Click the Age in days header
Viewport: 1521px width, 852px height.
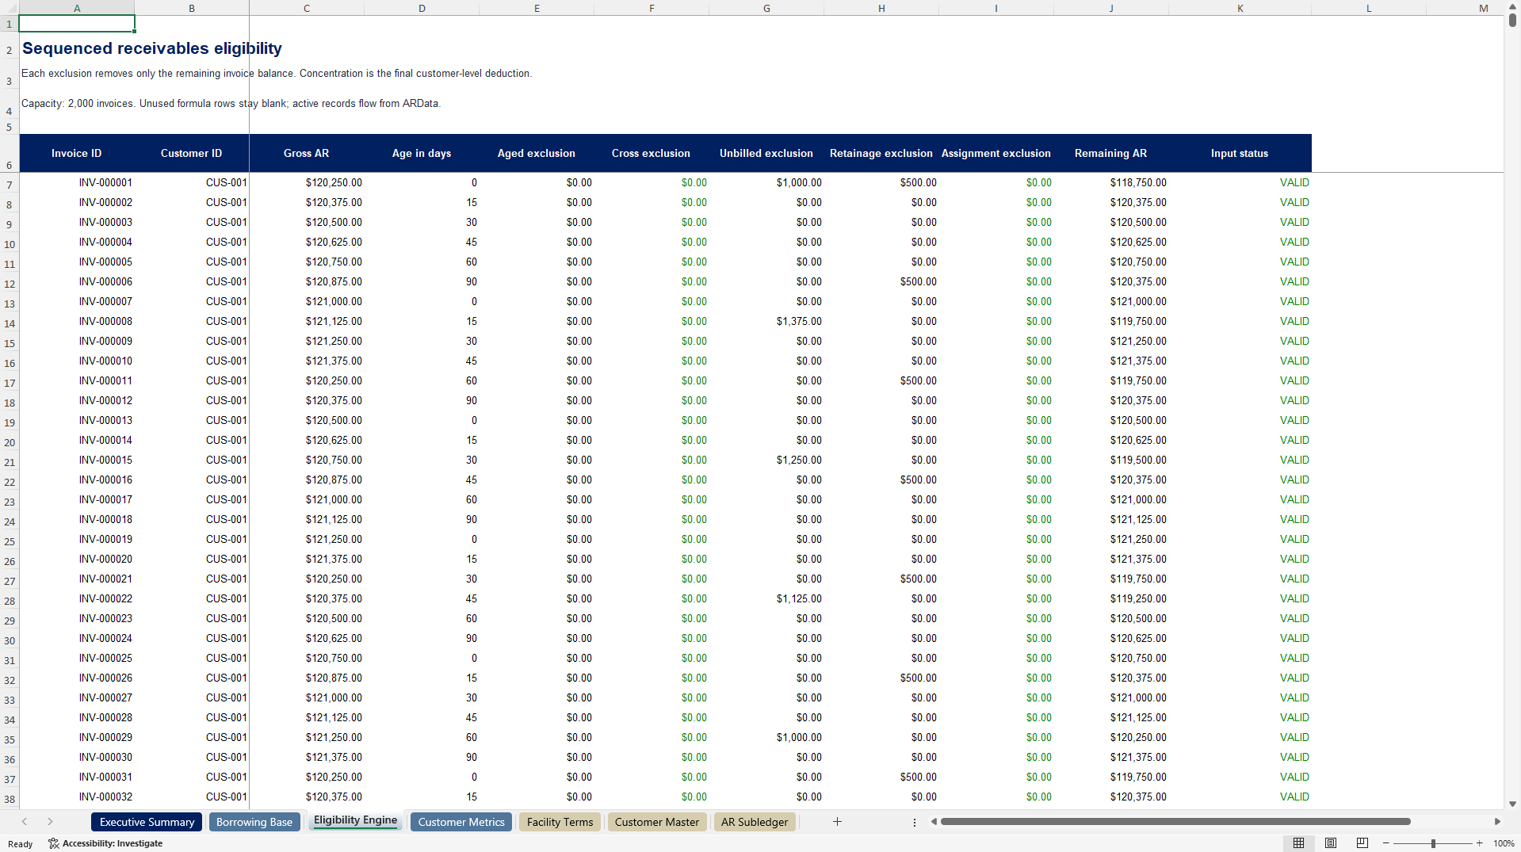(422, 153)
